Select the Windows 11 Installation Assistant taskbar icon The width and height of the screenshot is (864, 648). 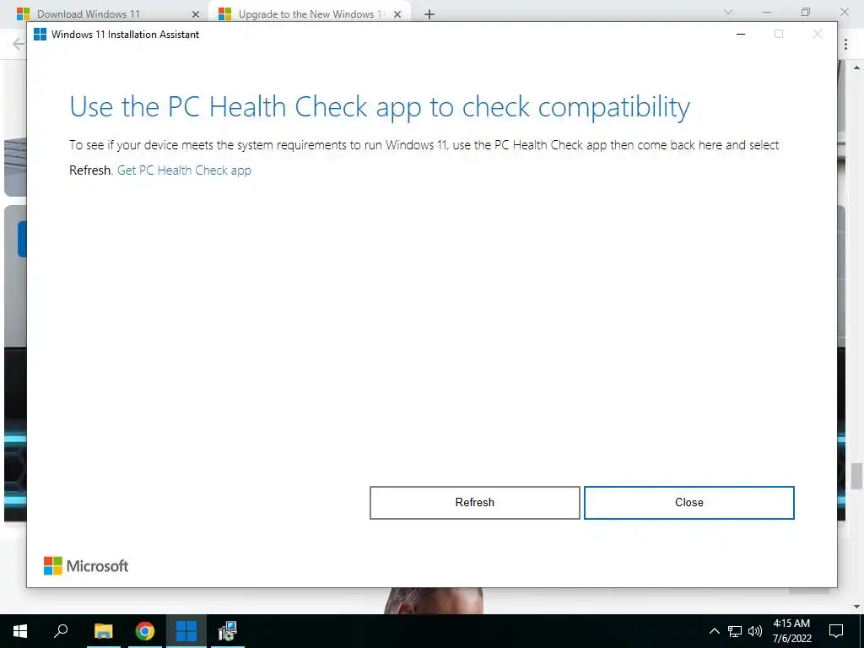[x=186, y=631]
